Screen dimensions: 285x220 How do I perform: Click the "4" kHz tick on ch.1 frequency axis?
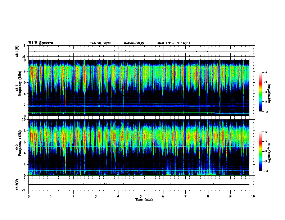pyautogui.click(x=25, y=94)
